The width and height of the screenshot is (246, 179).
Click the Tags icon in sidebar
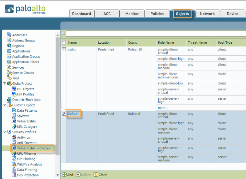point(9,78)
